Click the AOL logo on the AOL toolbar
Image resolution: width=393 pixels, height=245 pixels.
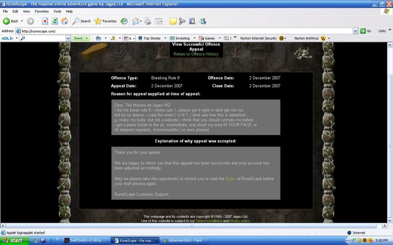(x=8, y=38)
